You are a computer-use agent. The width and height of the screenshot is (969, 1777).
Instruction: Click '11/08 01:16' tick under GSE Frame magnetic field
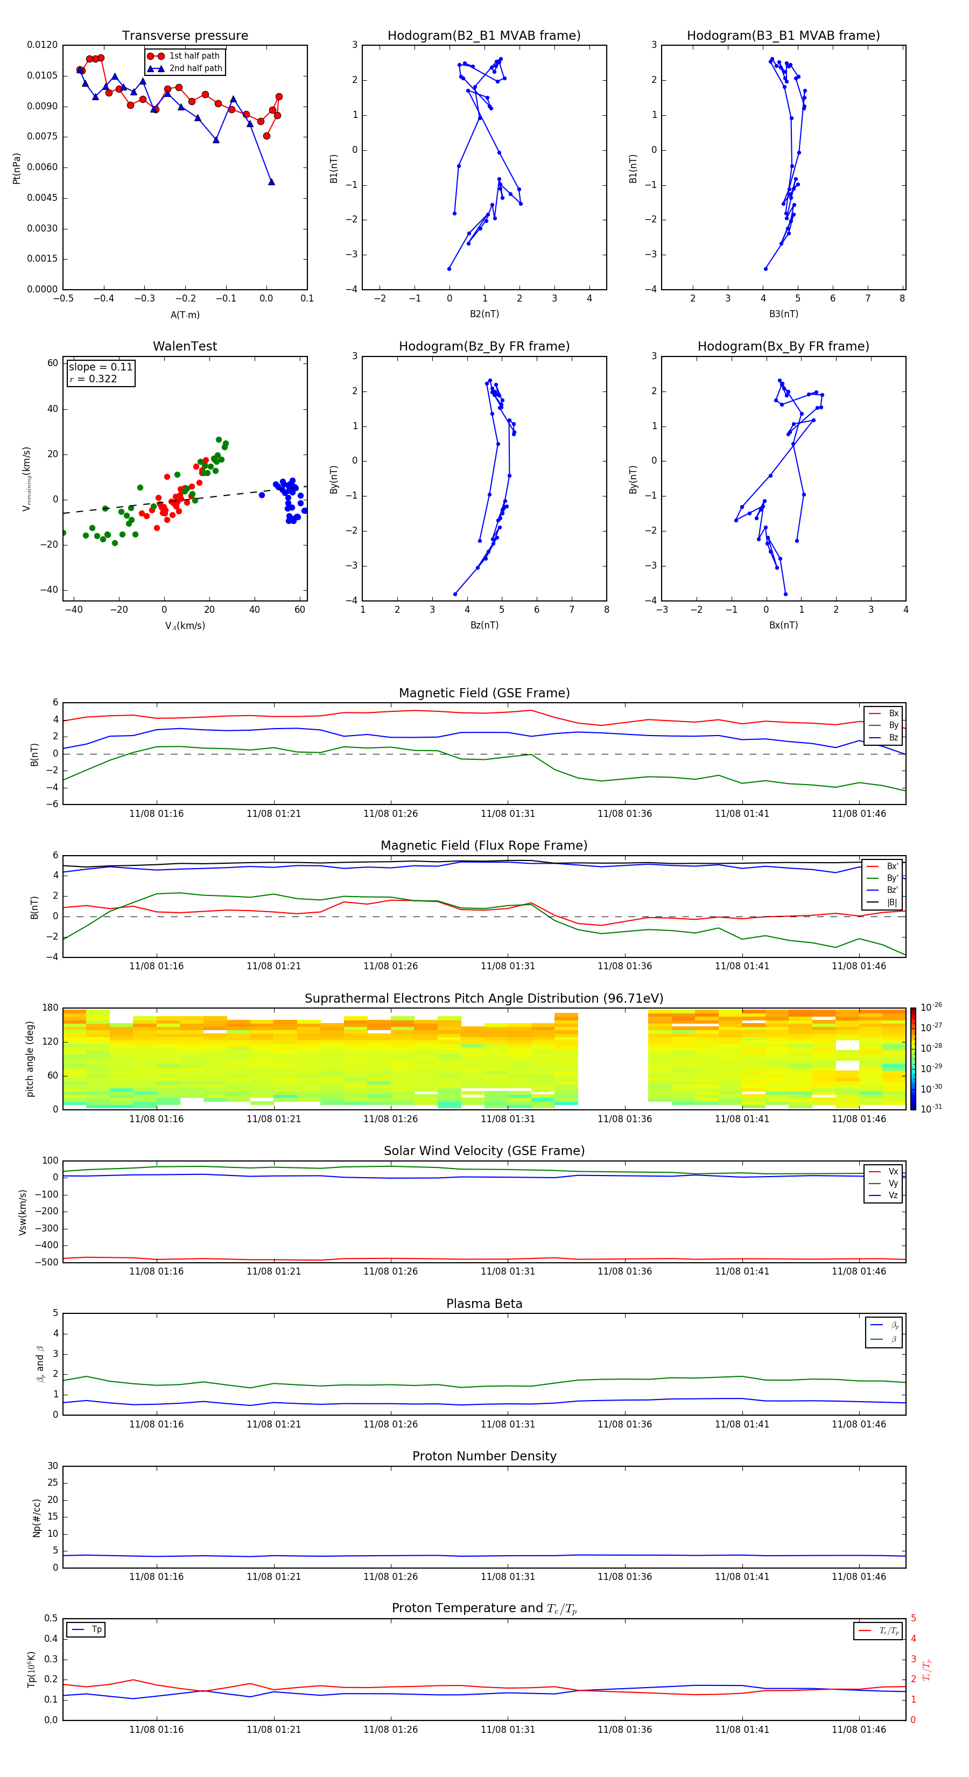157,814
